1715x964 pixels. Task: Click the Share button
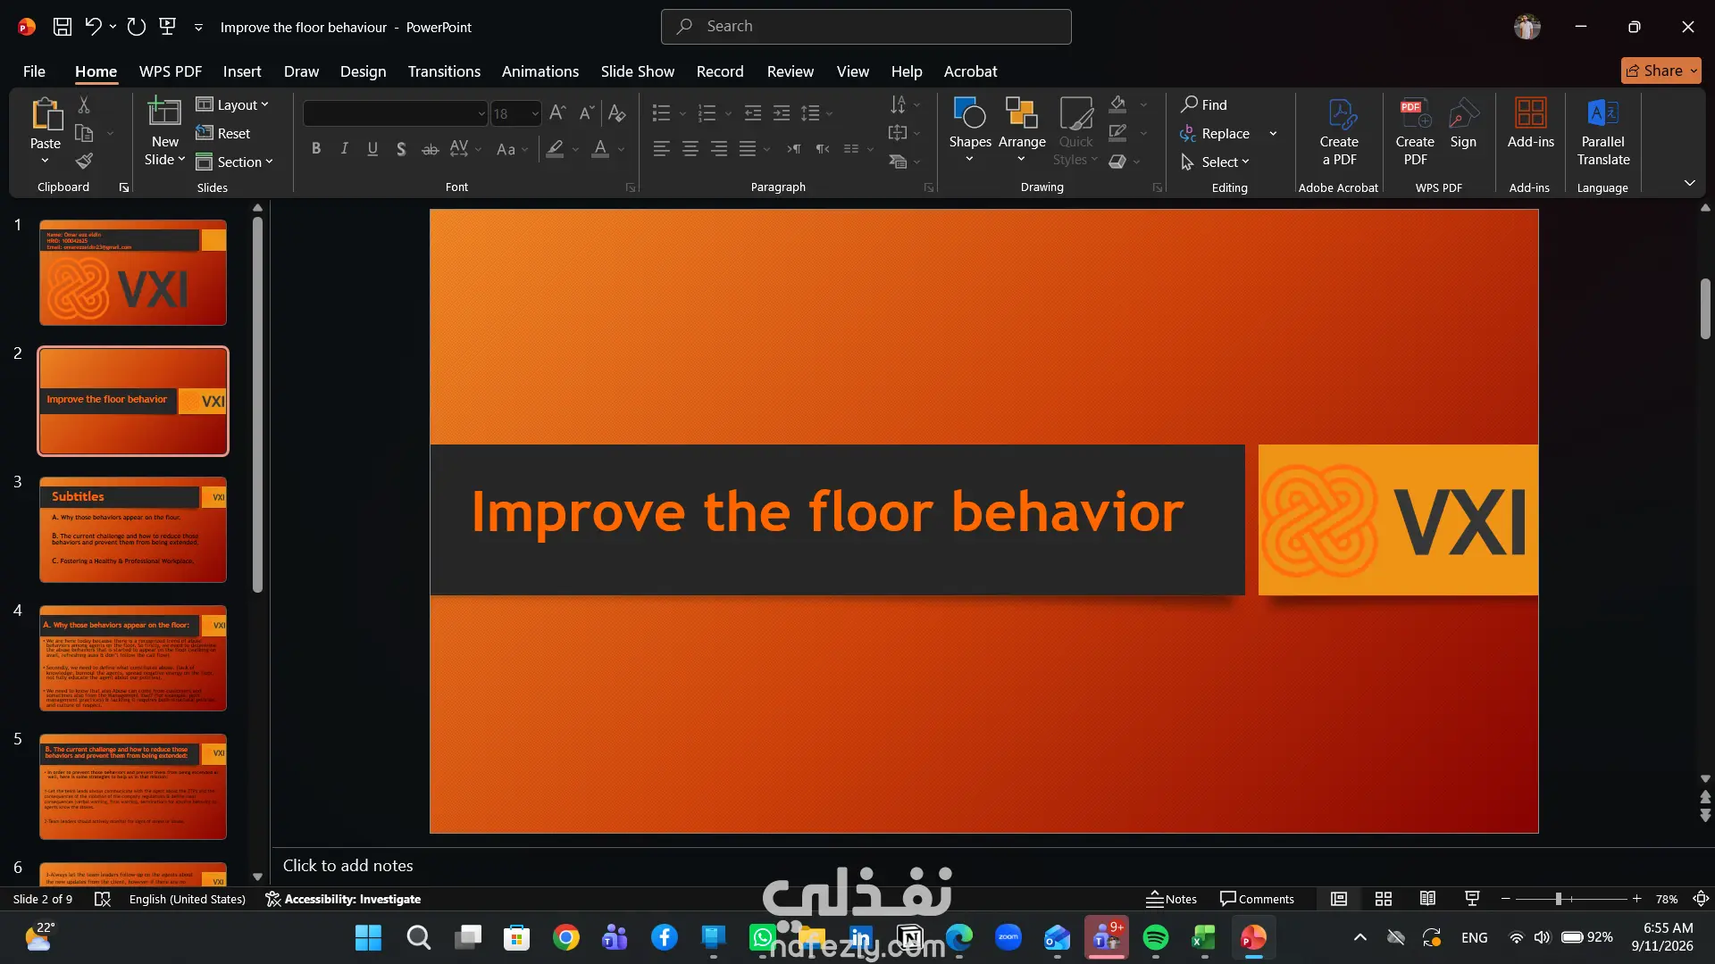pyautogui.click(x=1661, y=71)
